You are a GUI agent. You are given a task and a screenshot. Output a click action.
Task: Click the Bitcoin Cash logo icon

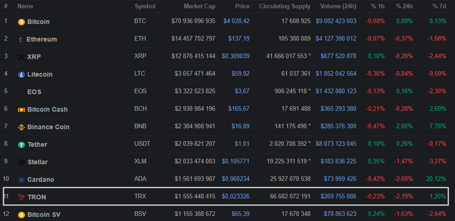(21, 109)
